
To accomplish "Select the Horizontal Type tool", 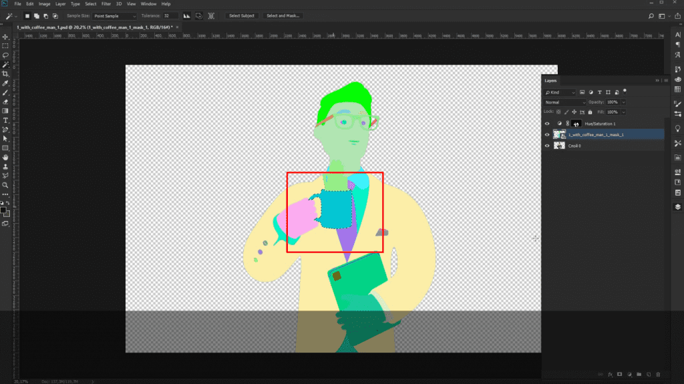I will (x=5, y=120).
